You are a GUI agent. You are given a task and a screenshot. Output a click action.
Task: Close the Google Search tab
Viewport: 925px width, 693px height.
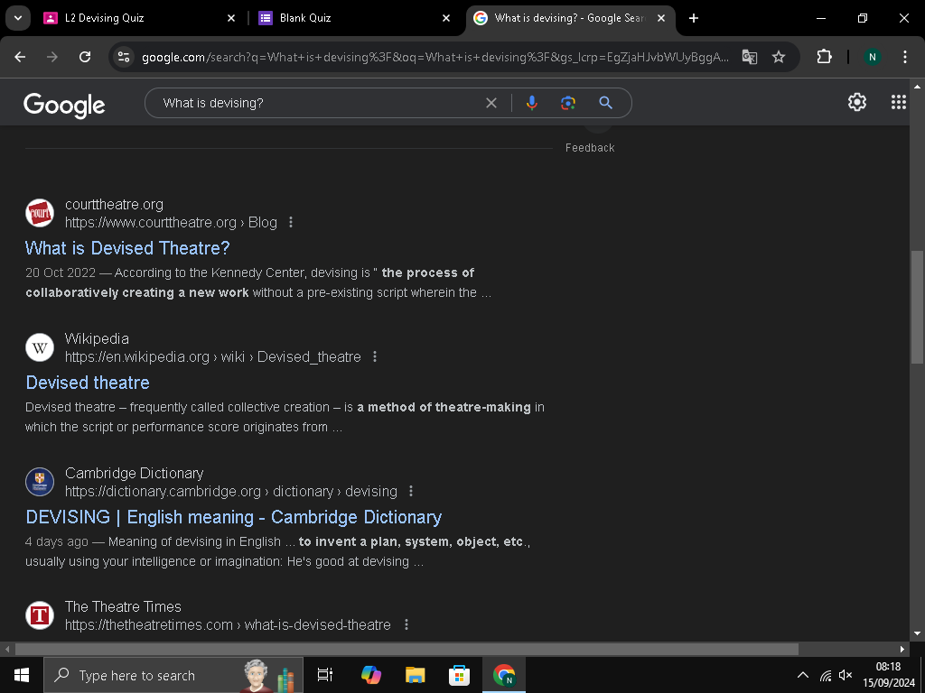661,18
